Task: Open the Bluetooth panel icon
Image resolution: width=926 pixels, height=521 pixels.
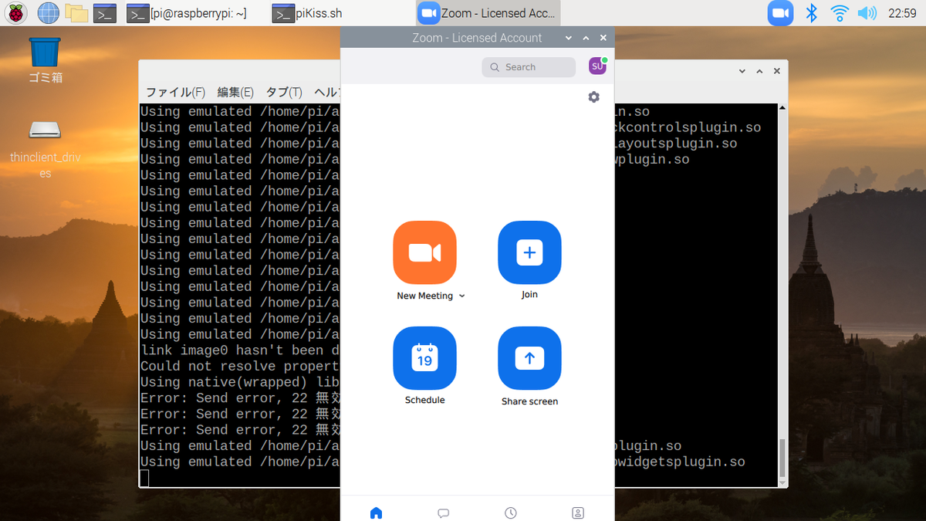Action: pyautogui.click(x=811, y=13)
